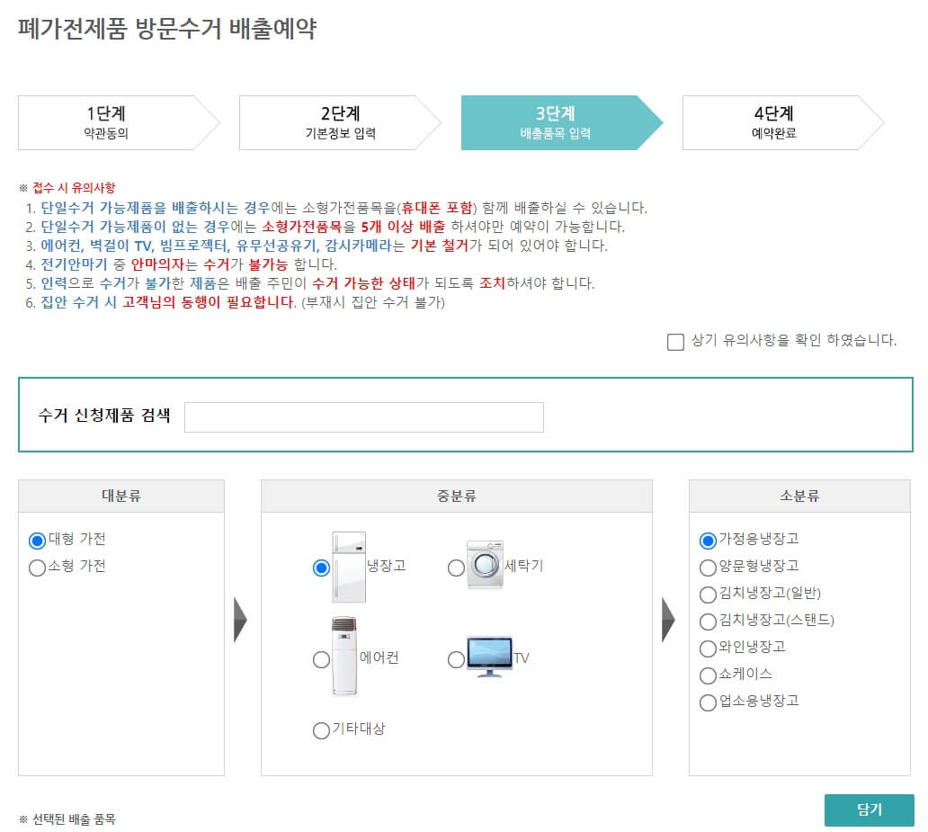Open the 2단계 기본정보 입력 step
The width and height of the screenshot is (928, 832).
334,122
